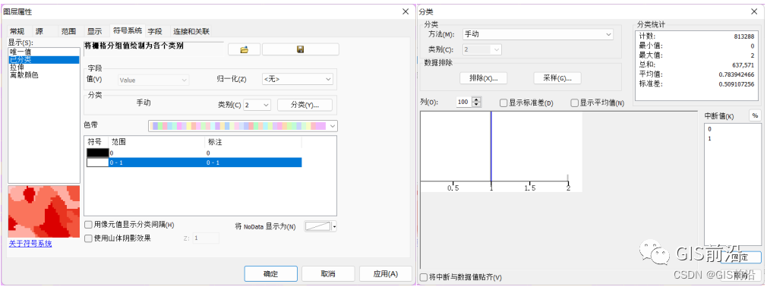Enable snap breaks to data values
Image resolution: width=767 pixels, height=287 pixels.
pos(424,277)
